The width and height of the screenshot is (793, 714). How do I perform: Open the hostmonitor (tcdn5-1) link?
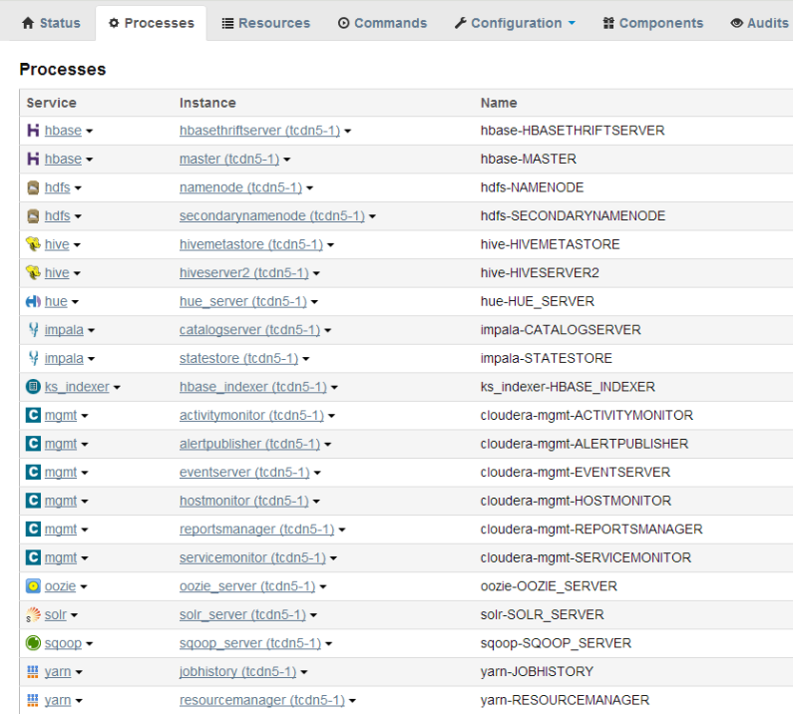click(243, 501)
